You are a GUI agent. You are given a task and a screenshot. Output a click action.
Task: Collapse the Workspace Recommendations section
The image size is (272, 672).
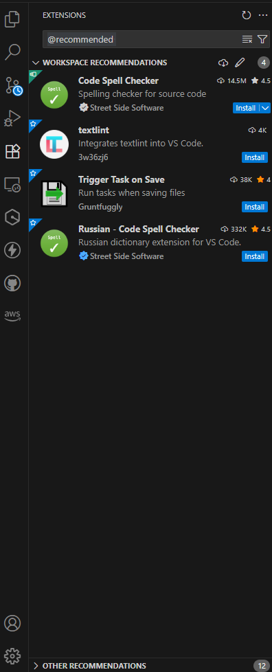click(x=36, y=63)
